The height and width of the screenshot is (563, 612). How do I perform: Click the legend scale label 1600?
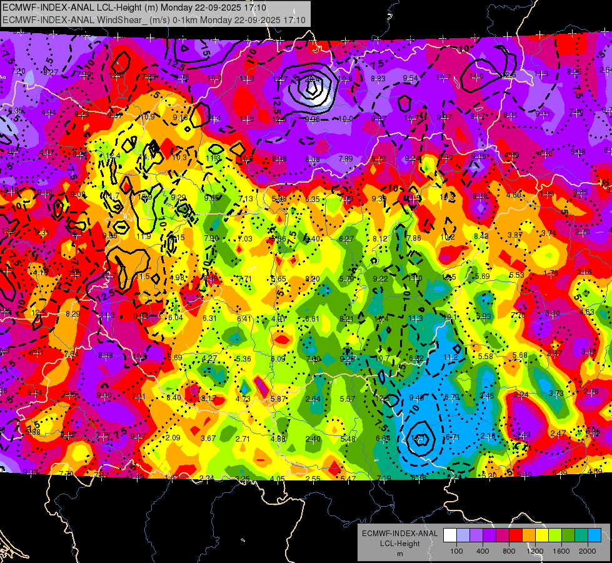tap(561, 551)
